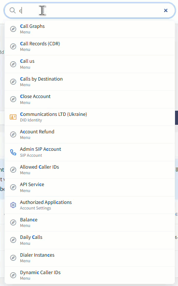Screen dimensions: 178x286
Task: Click the phone icon for Admin SIP Account
Action: (13, 152)
